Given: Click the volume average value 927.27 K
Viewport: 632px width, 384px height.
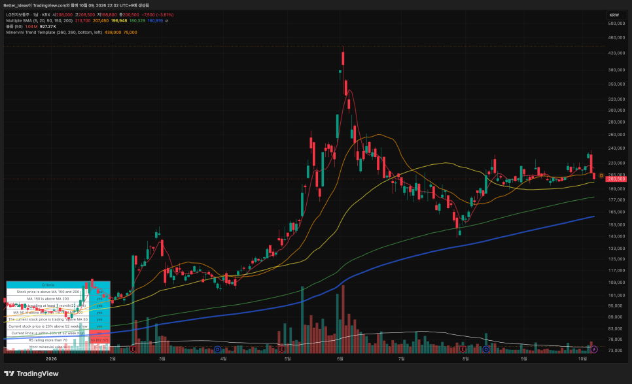Looking at the screenshot, I should (48, 27).
